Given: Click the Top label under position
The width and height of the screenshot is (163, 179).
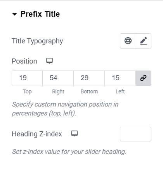Looking at the screenshot, I should point(27,91).
